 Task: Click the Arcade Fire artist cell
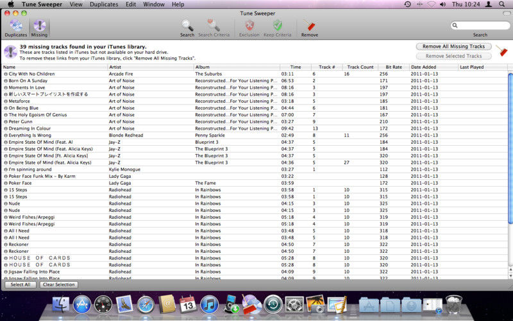[x=121, y=74]
